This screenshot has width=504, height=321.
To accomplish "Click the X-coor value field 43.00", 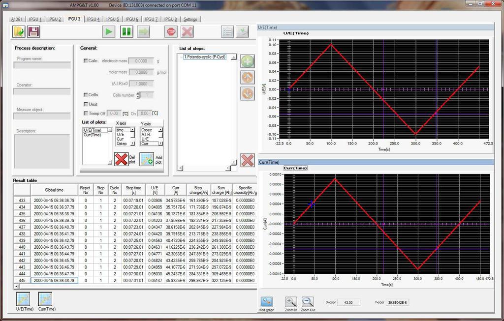I will (x=348, y=302).
